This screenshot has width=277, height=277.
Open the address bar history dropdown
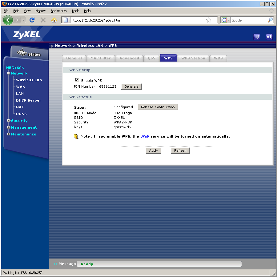pos(215,20)
